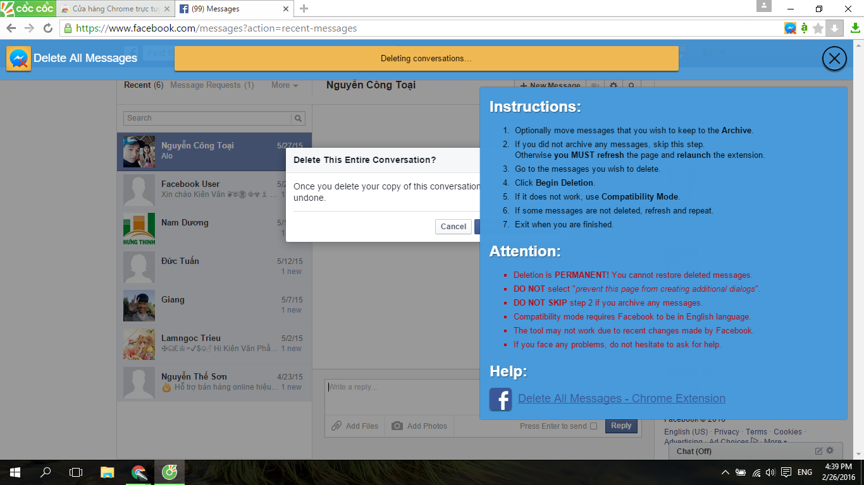Image resolution: width=864 pixels, height=485 pixels.
Task: Open Chat options gear icon
Action: point(830,451)
